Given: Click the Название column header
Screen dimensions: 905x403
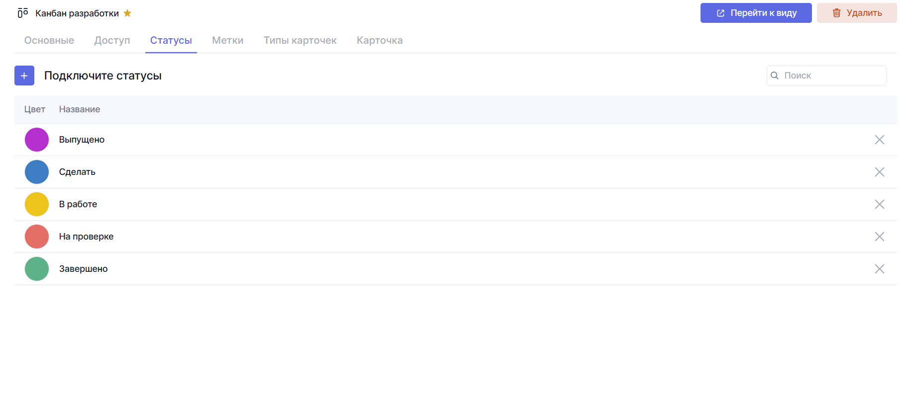Looking at the screenshot, I should point(80,109).
